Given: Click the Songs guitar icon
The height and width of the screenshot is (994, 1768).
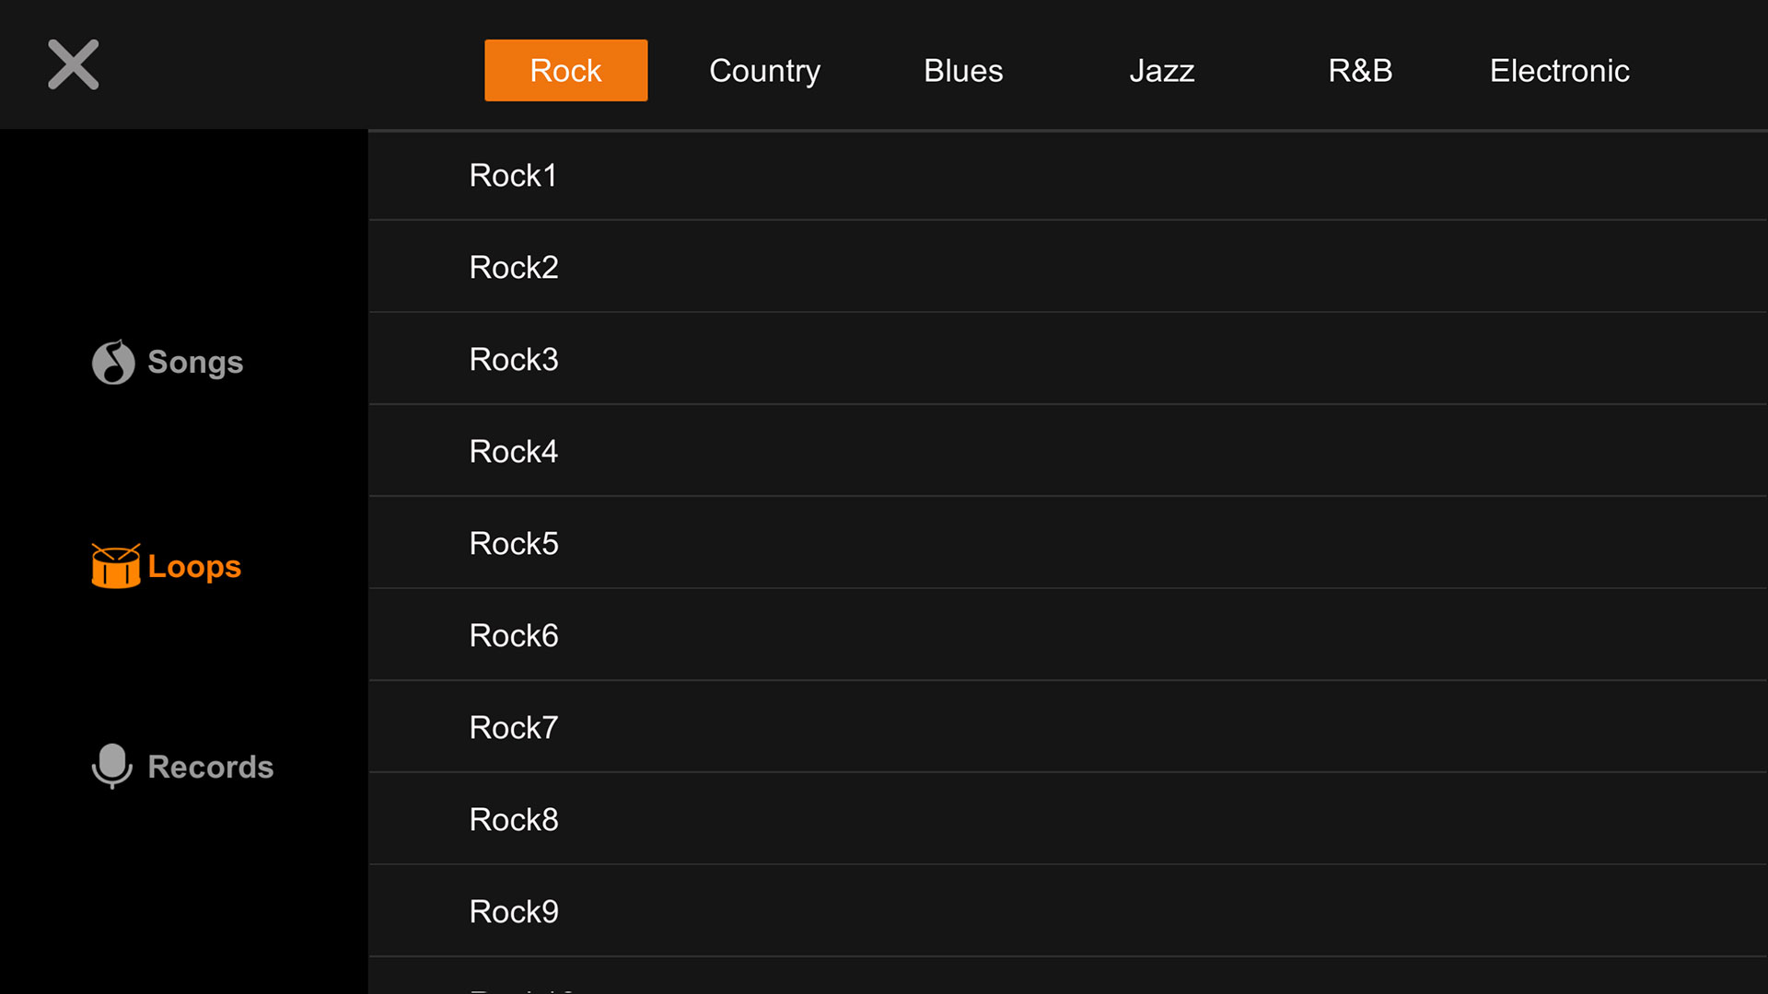Looking at the screenshot, I should (113, 362).
